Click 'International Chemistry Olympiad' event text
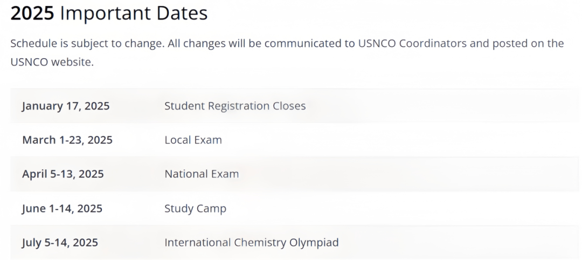Viewport: 582px width, 260px height. pyautogui.click(x=251, y=243)
